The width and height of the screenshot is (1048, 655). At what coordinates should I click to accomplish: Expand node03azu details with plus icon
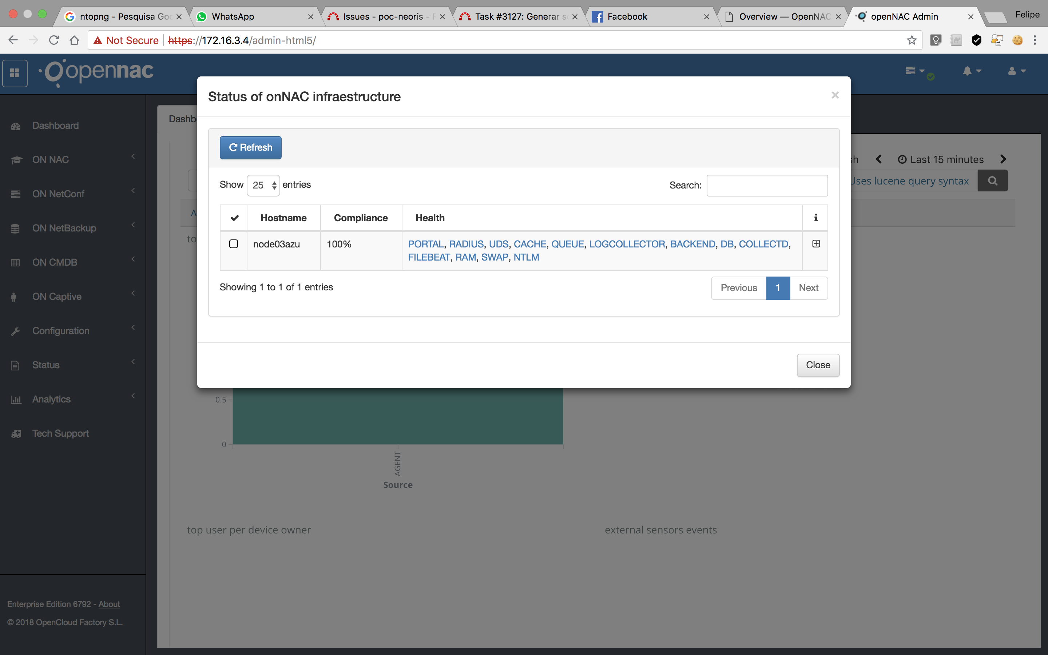[x=816, y=244]
